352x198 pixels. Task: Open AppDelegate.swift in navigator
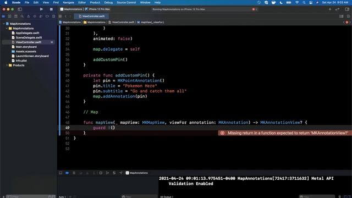(x=28, y=33)
